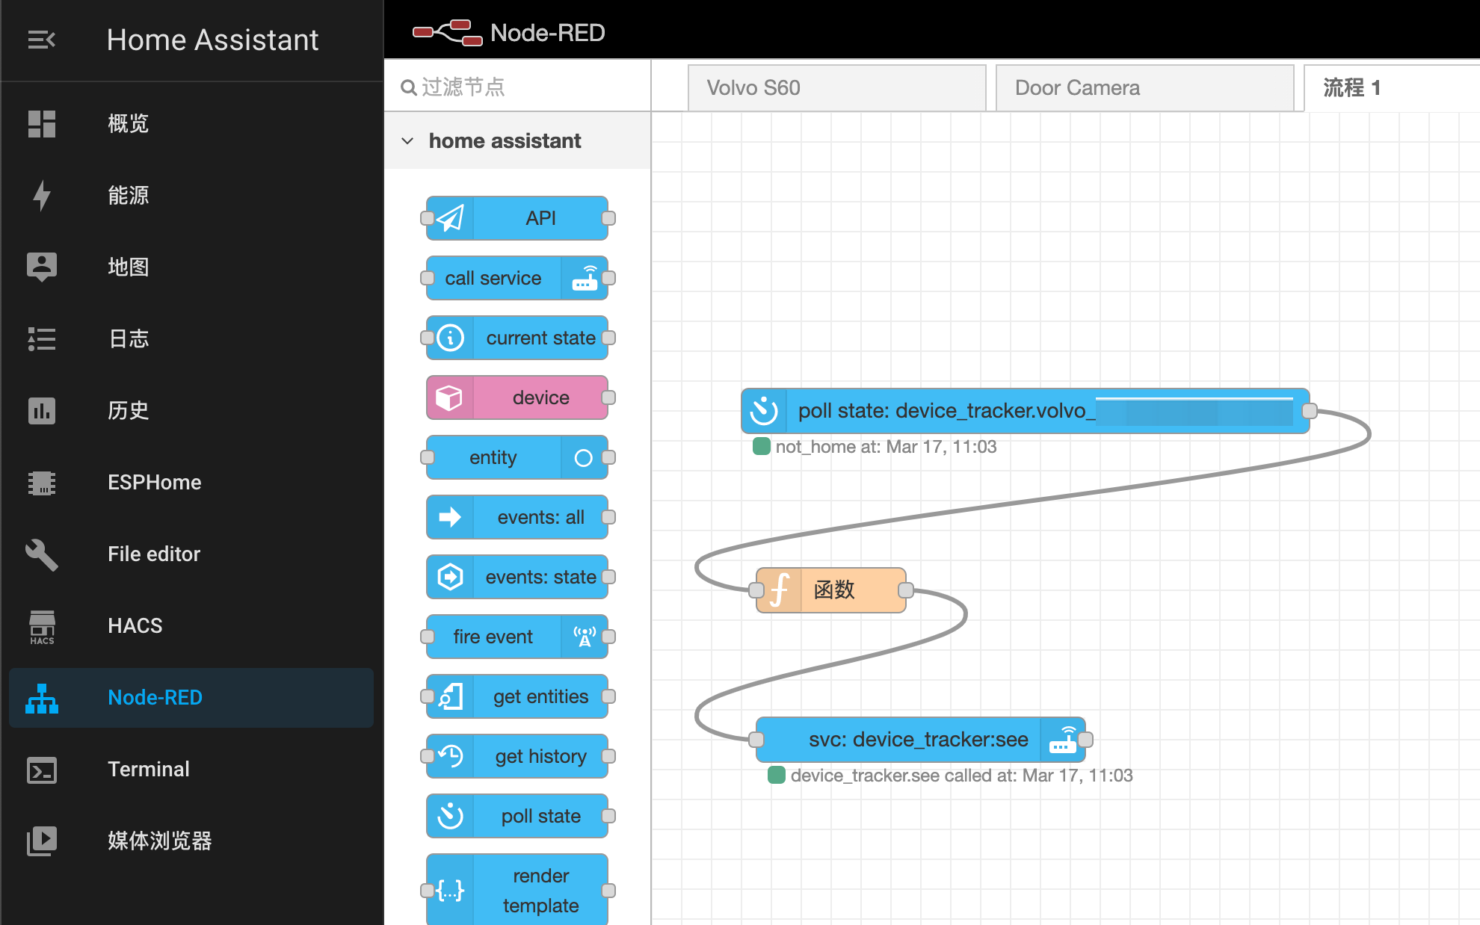Screen dimensions: 1480x925
Task: Switch to the Door Camera flow tab
Action: (x=1144, y=88)
